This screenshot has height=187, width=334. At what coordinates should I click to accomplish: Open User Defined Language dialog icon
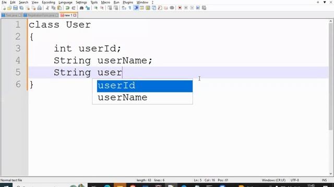142,8
